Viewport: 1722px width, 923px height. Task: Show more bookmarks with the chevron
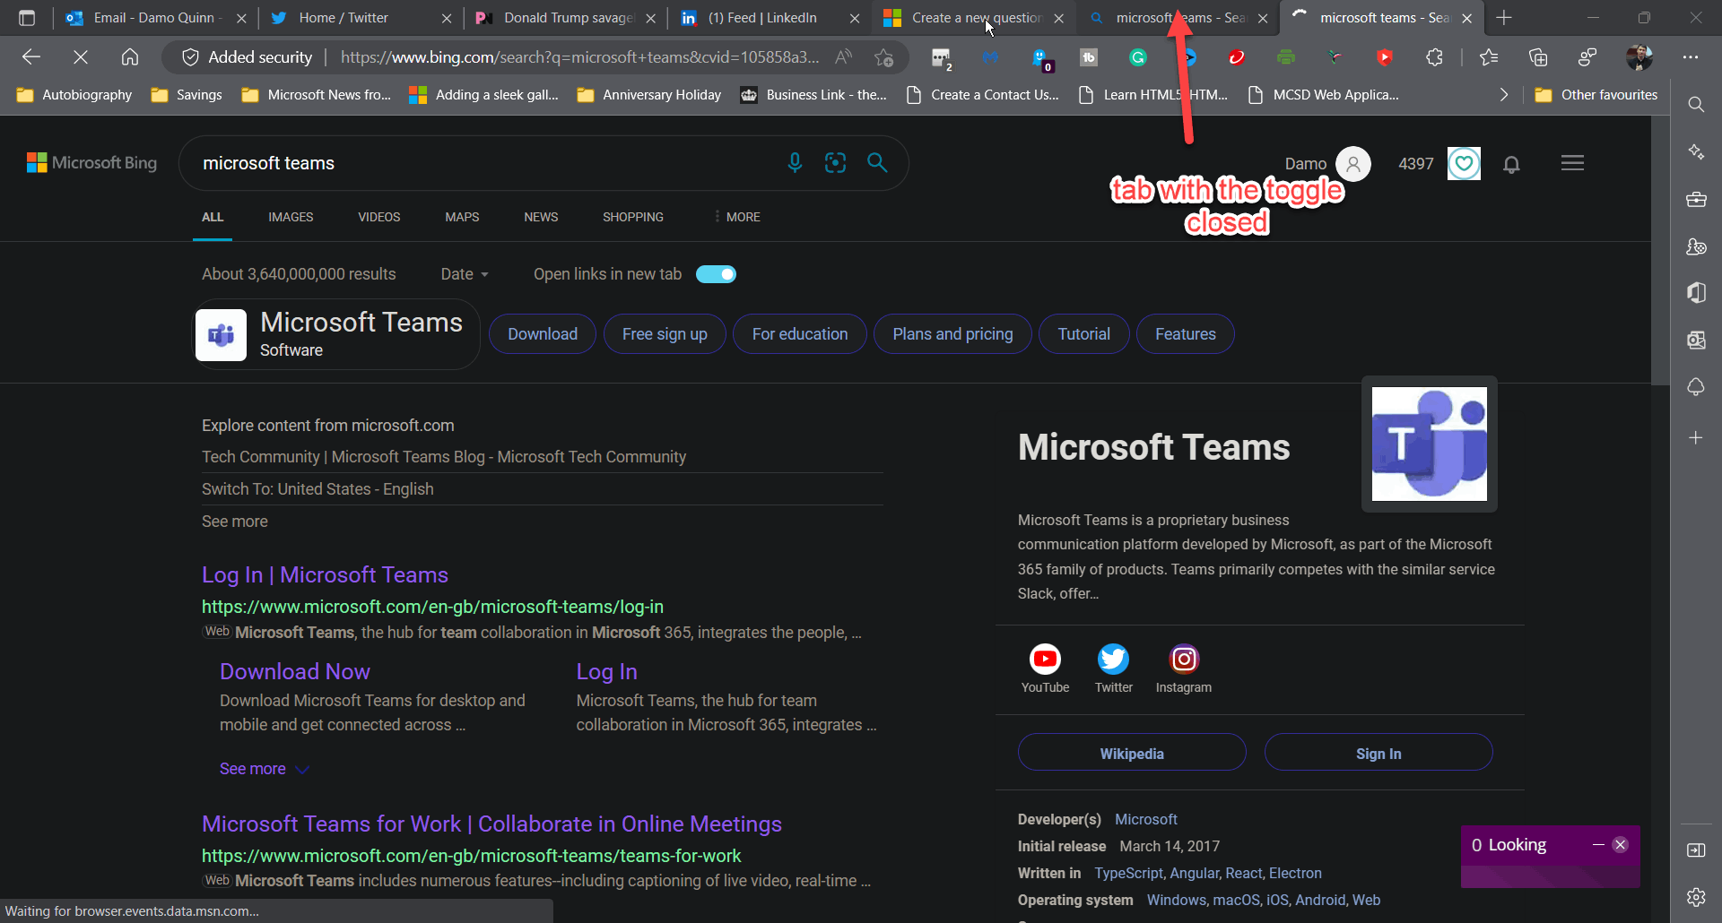click(1504, 95)
